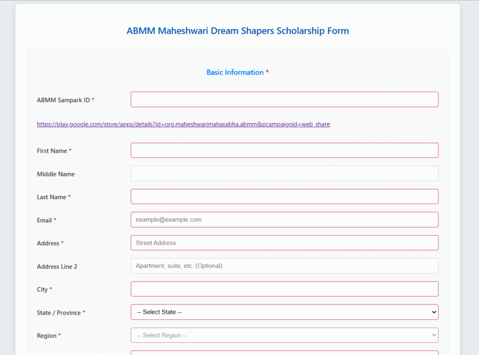Click the City input field

pyautogui.click(x=284, y=289)
